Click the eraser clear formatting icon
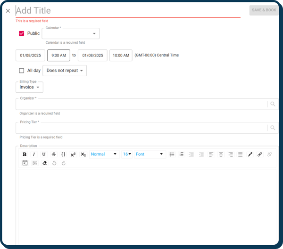 (x=44, y=163)
